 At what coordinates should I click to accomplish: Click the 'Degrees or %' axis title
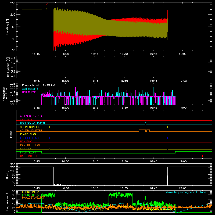7,202
